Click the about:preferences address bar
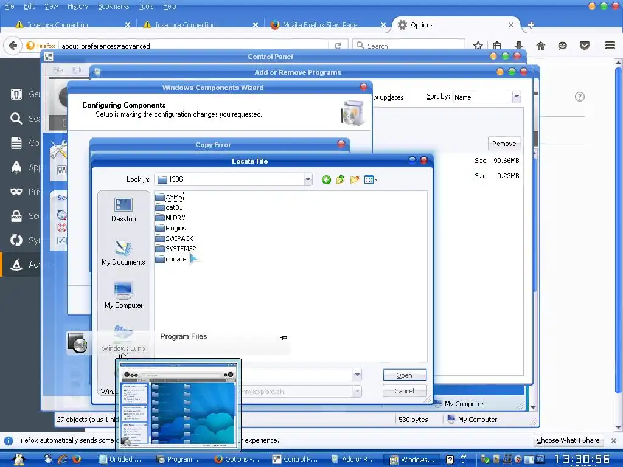Screen dimensions: 623x467 [195, 46]
